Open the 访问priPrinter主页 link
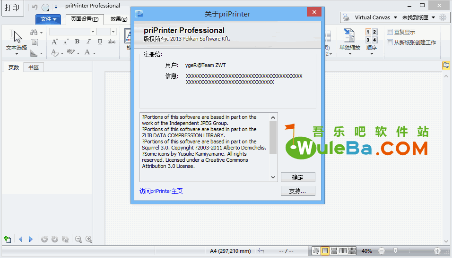 pos(161,191)
